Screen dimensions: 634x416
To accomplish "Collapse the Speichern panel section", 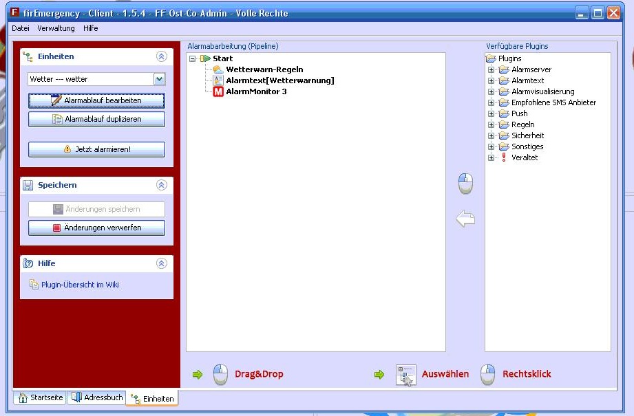I will click(162, 185).
